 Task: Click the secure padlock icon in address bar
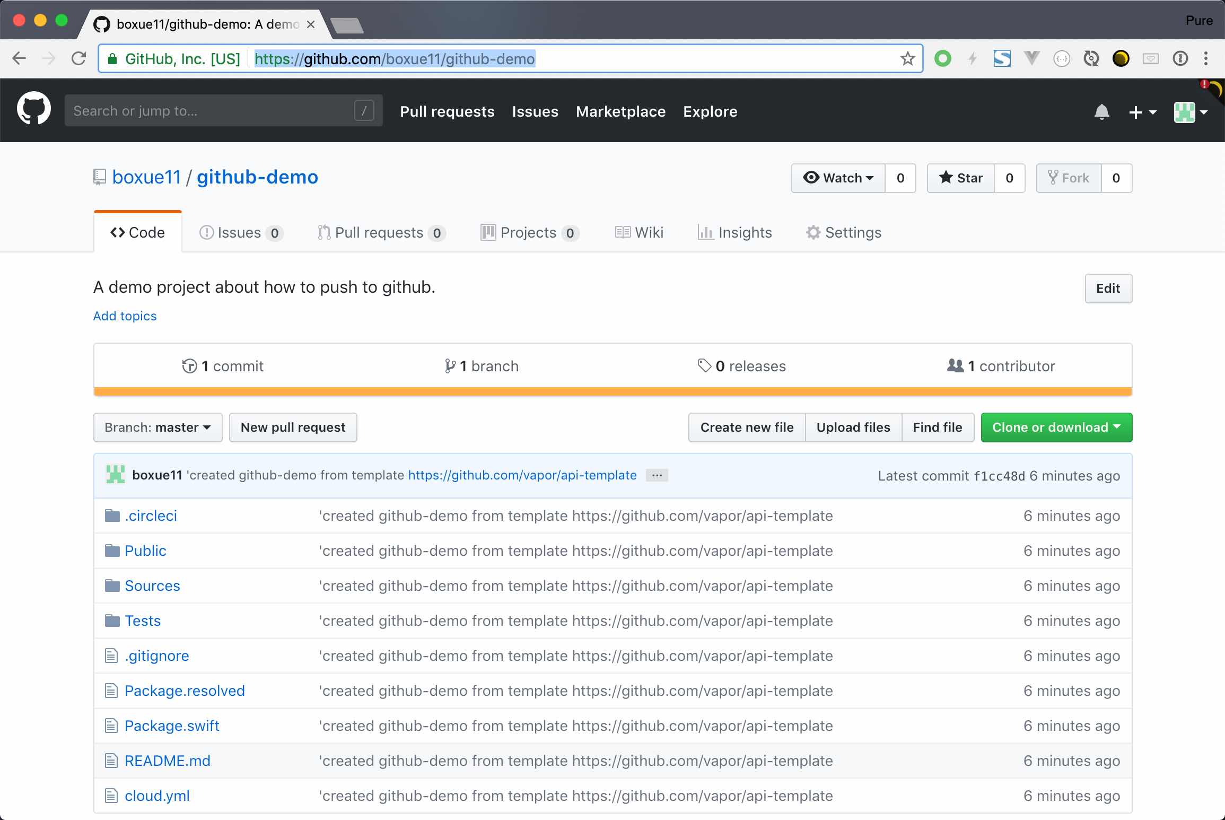click(x=112, y=59)
